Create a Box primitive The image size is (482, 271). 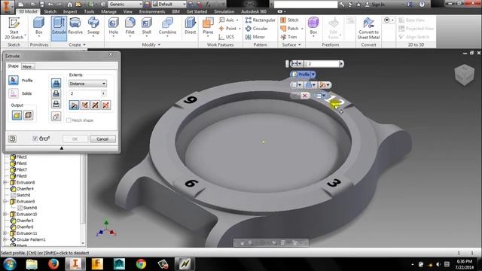point(38,26)
